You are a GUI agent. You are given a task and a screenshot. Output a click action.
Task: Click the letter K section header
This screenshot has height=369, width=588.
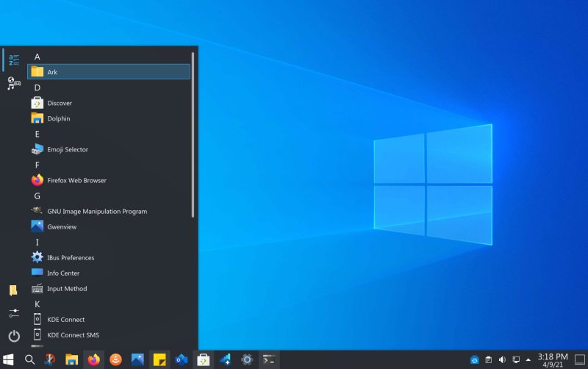pyautogui.click(x=37, y=304)
